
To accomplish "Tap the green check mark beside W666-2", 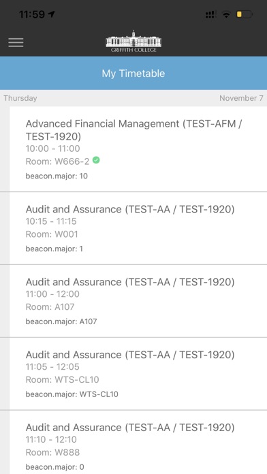I will pyautogui.click(x=96, y=160).
